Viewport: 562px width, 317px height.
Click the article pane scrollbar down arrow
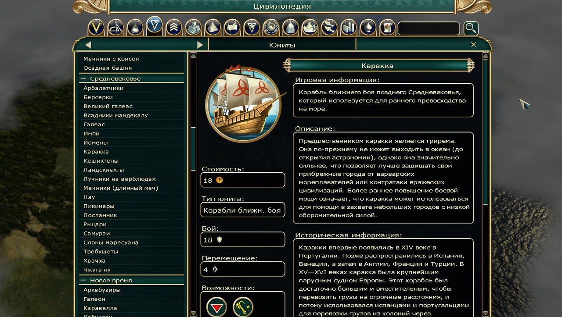[485, 313]
